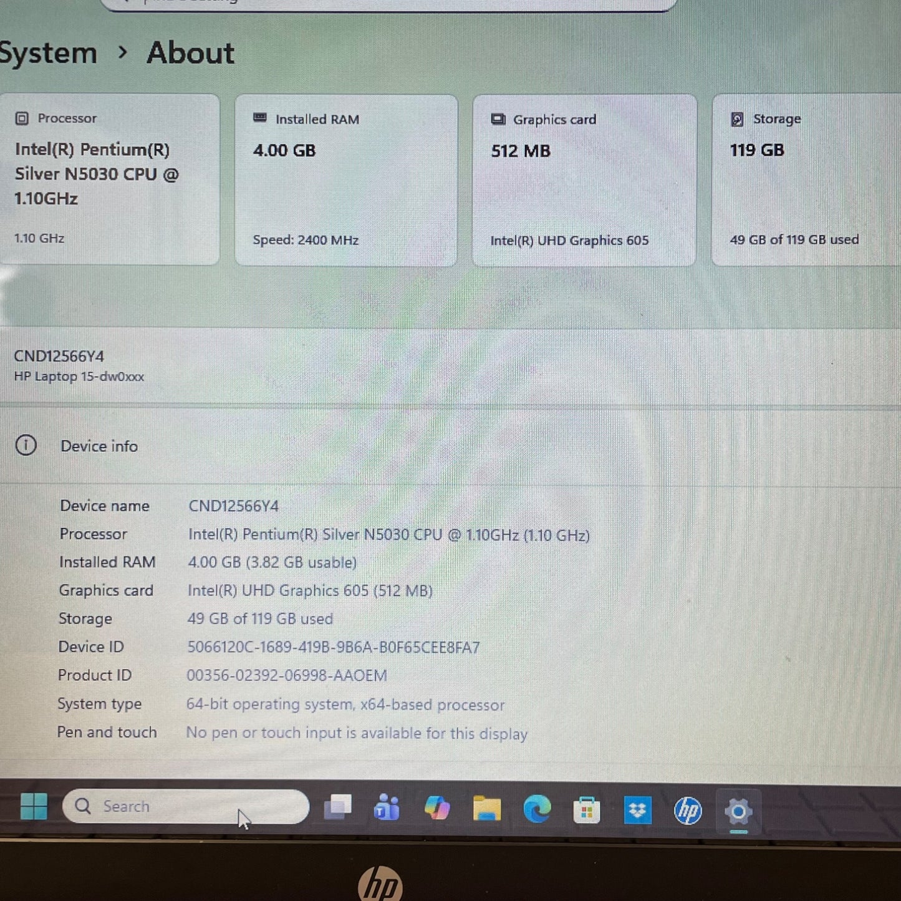
Task: Click the 4.00 GB value in Installed RAM card
Action: tap(284, 150)
